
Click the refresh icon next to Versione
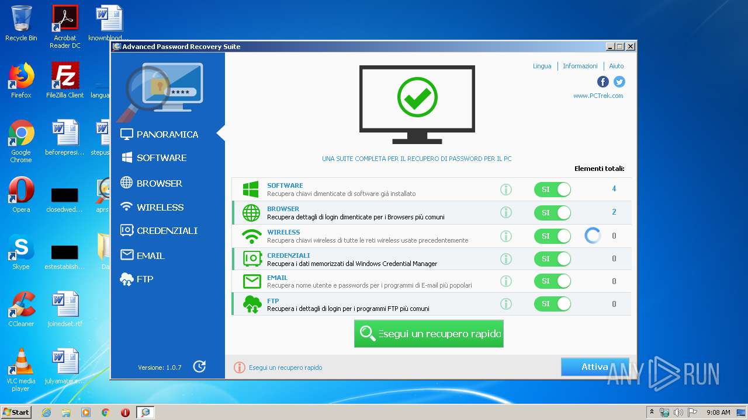[x=199, y=366]
